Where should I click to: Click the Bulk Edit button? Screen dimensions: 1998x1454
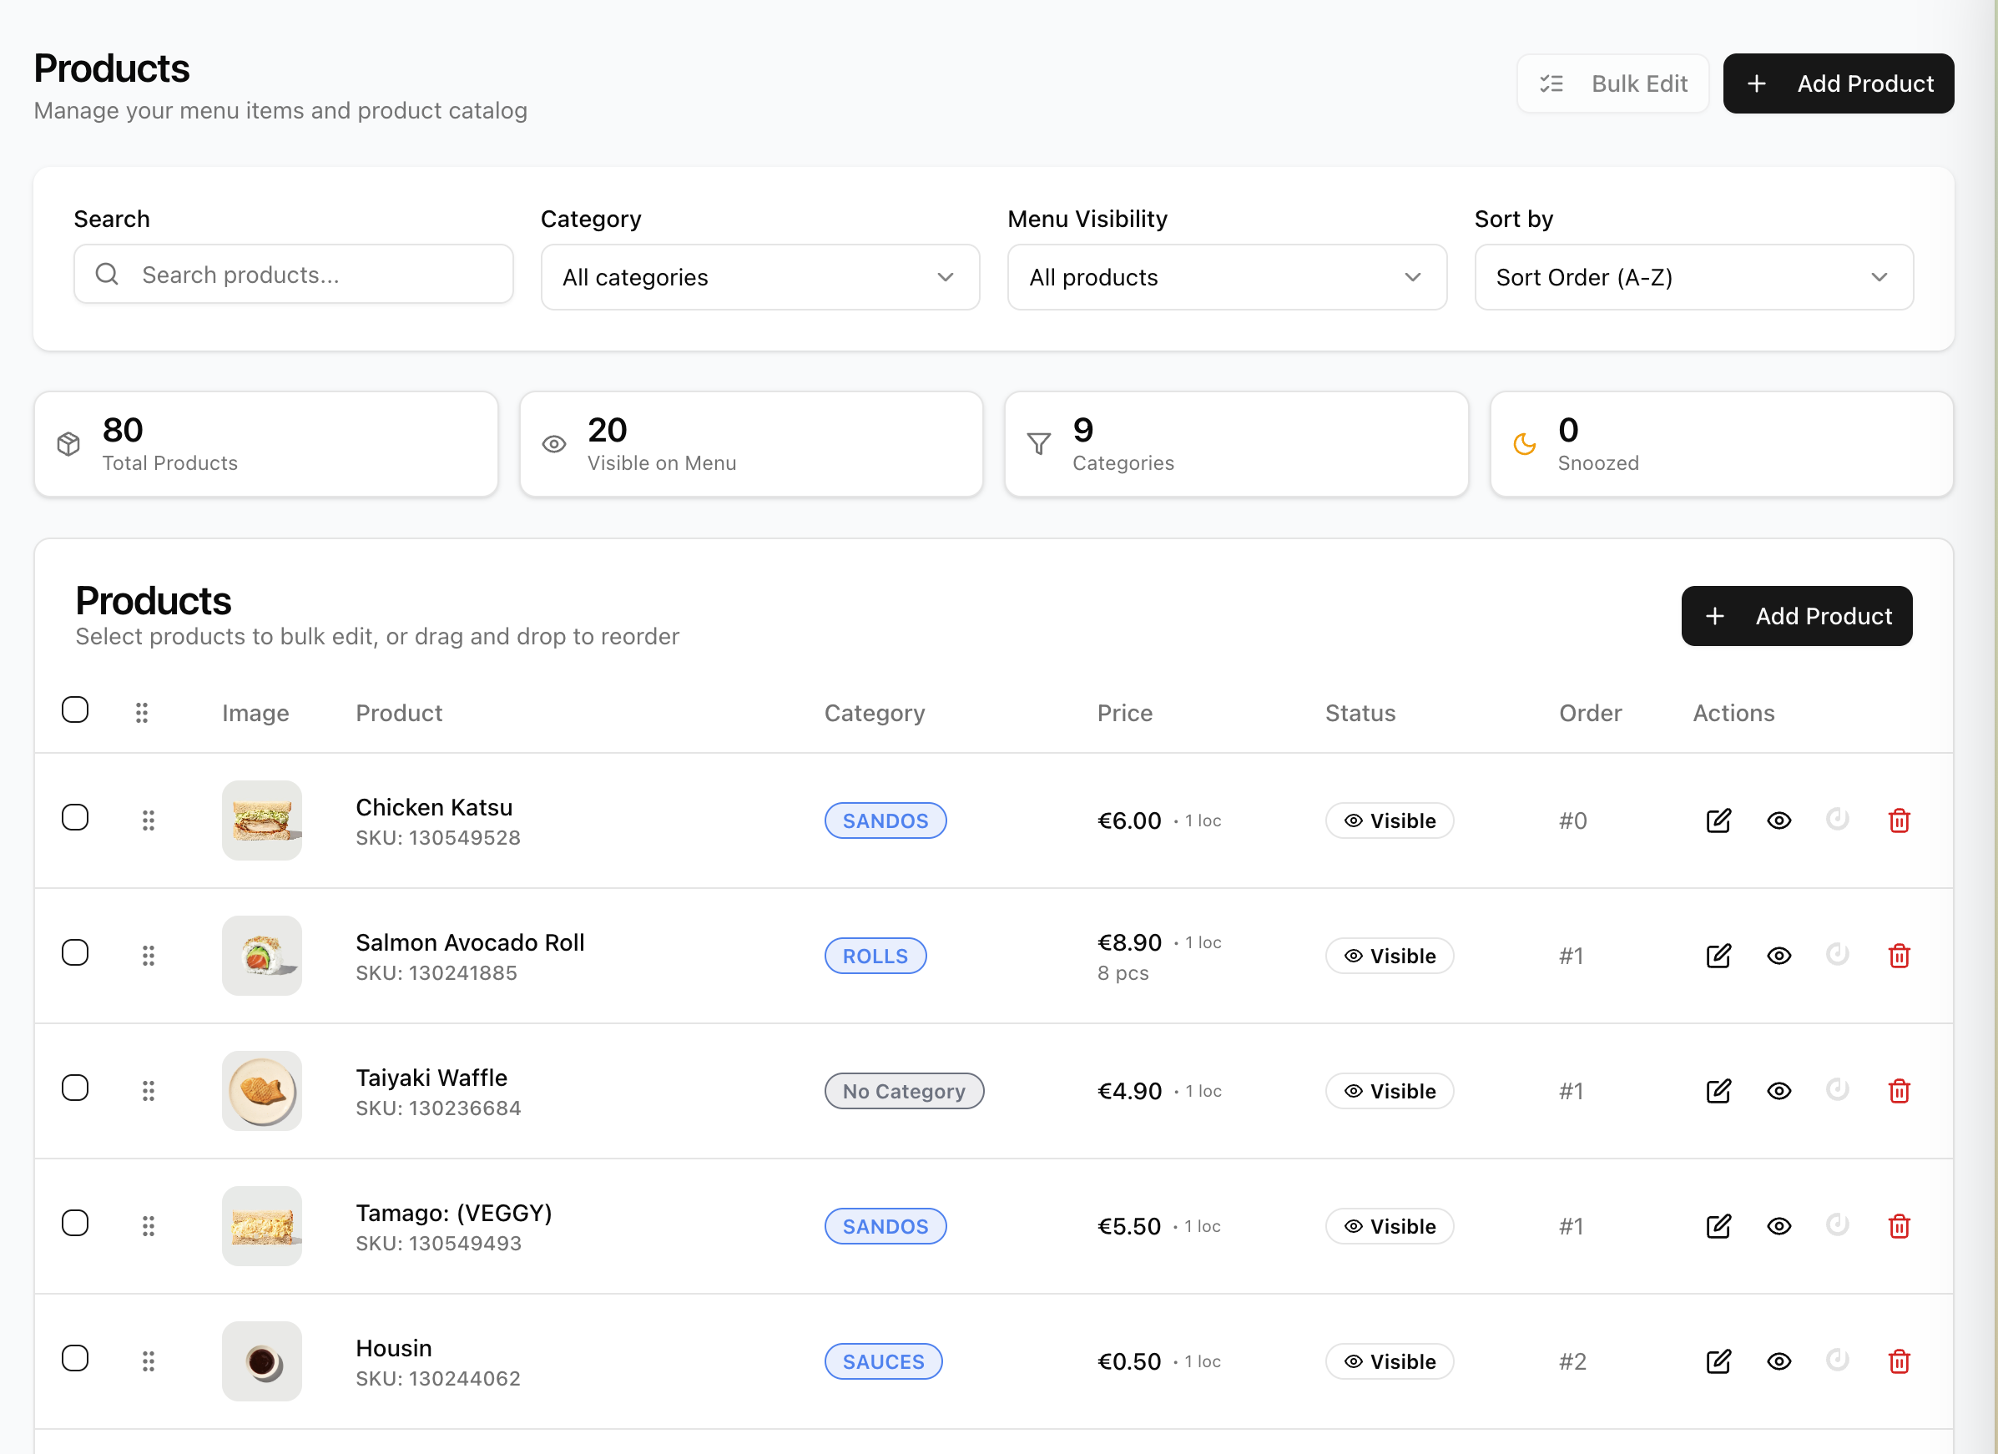(x=1612, y=83)
